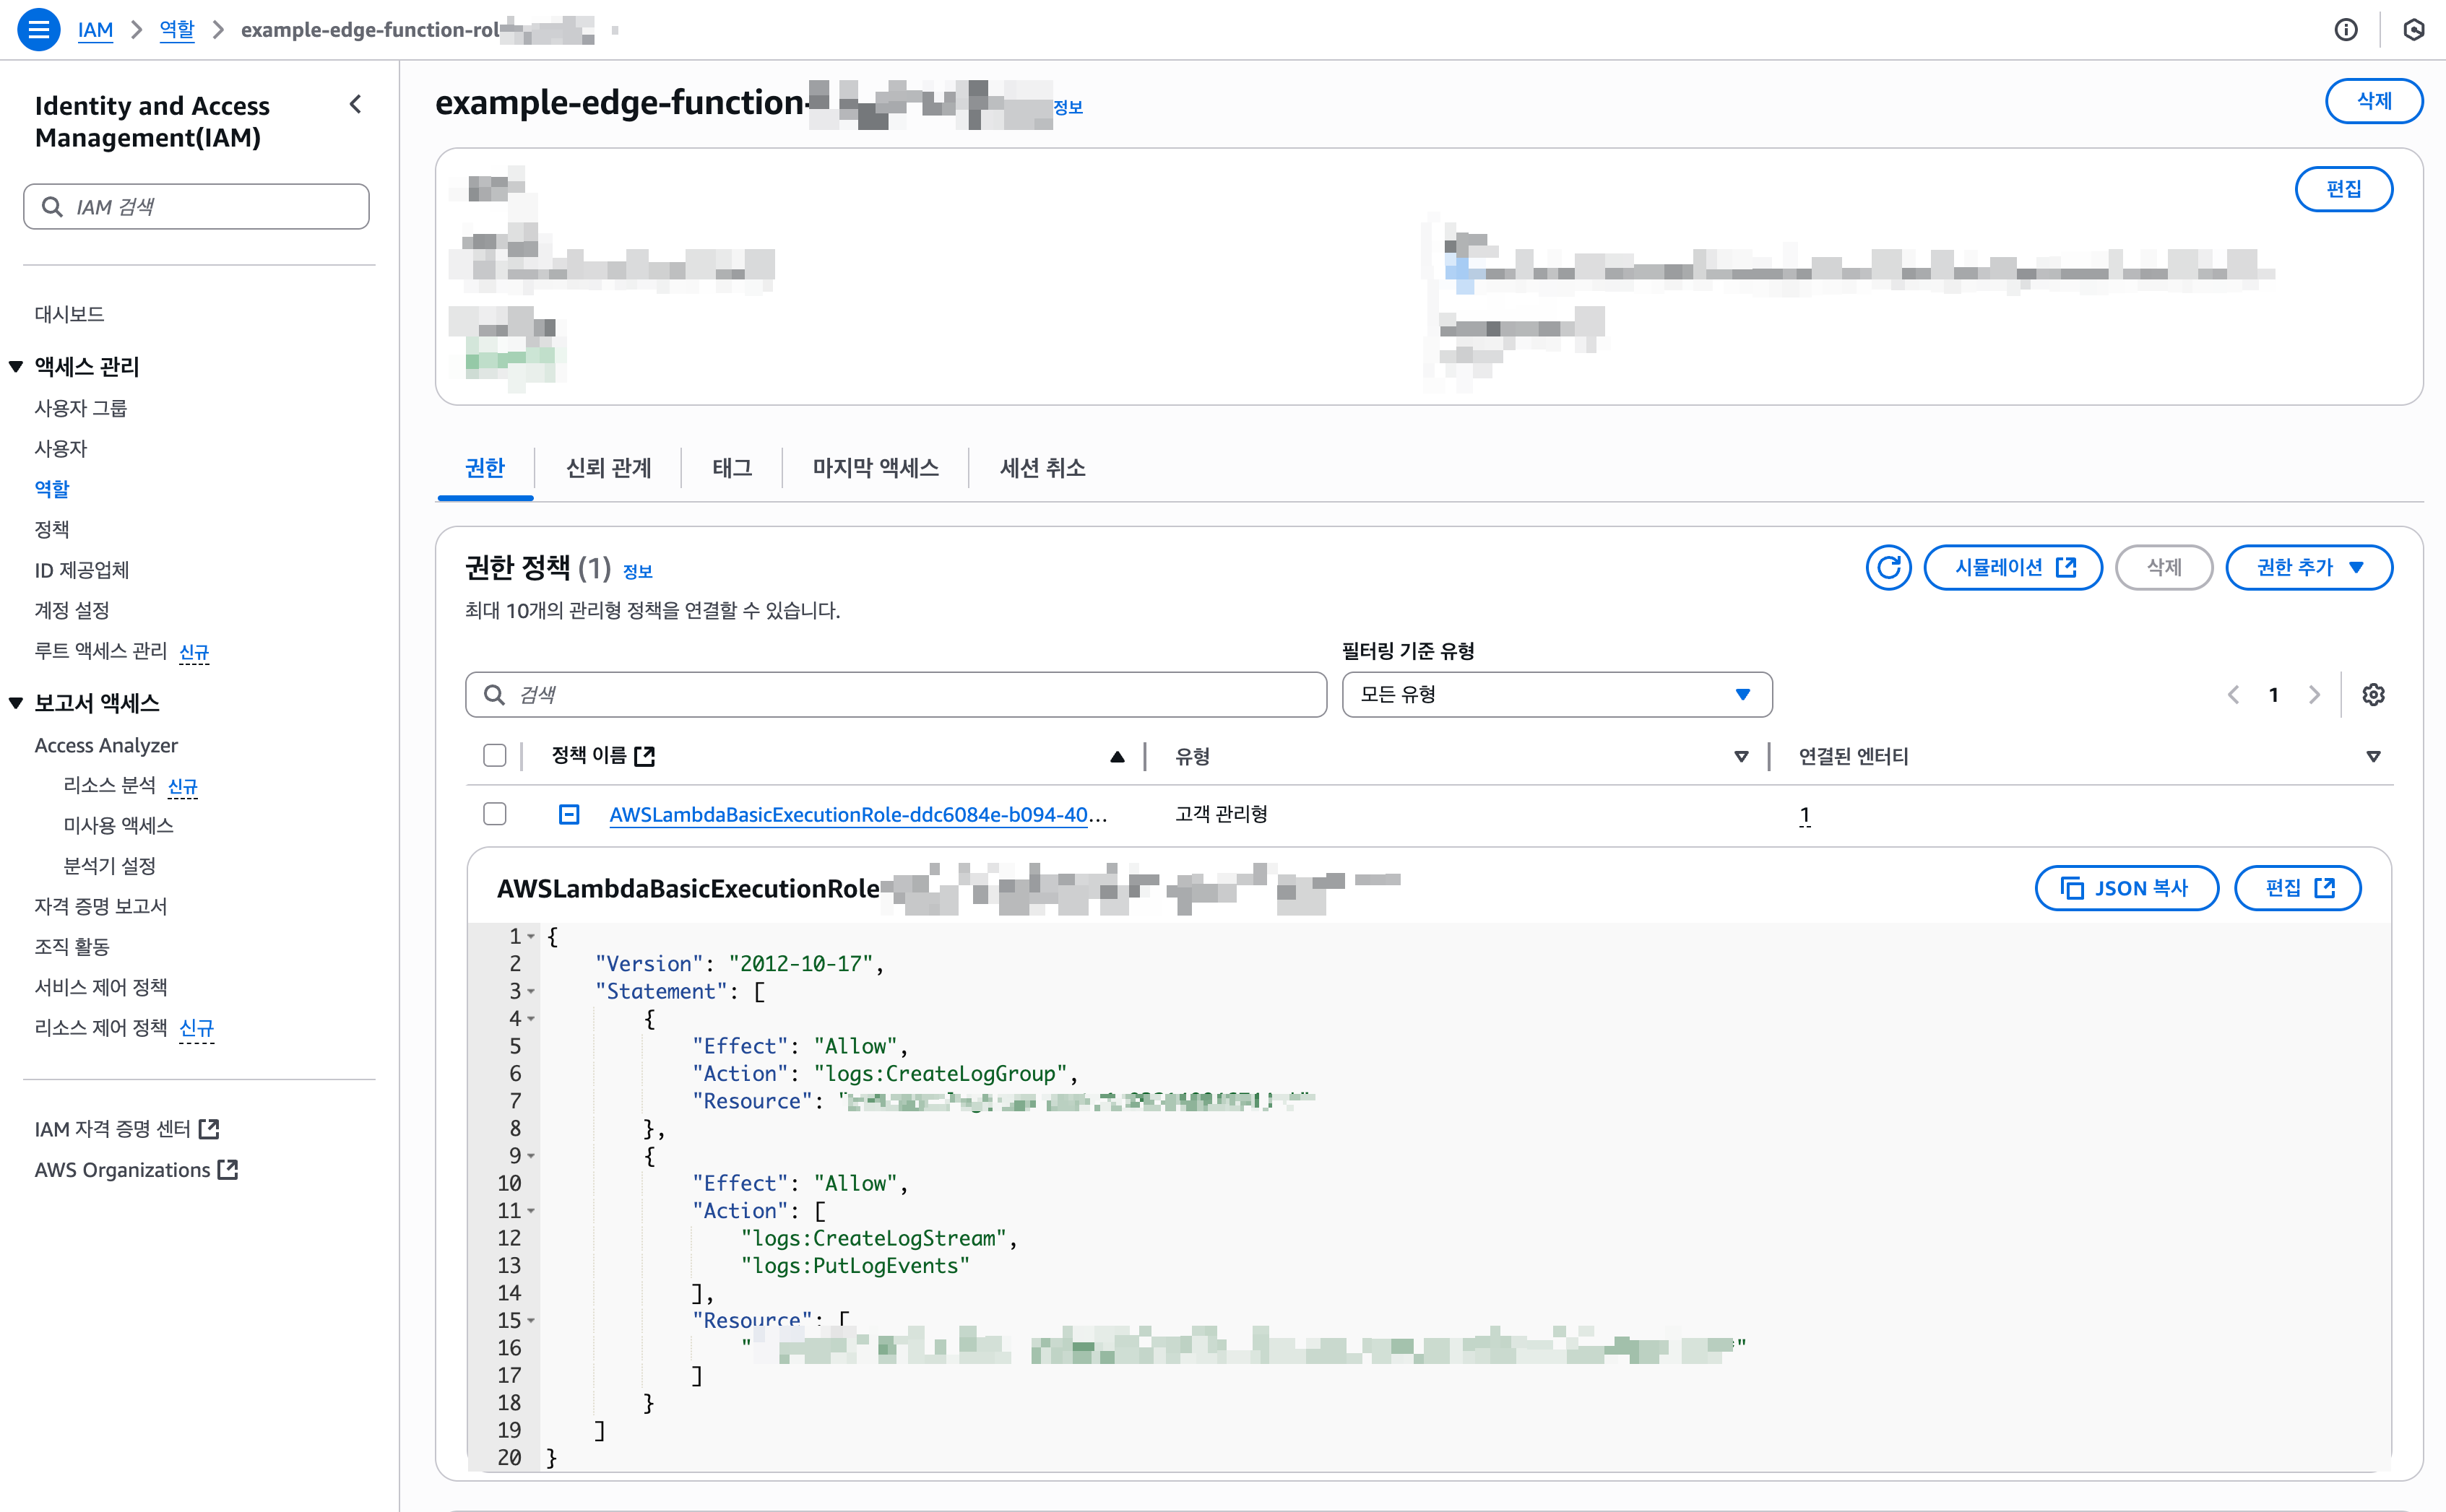
Task: Click the hexagon settings icon at top right
Action: pyautogui.click(x=2413, y=30)
